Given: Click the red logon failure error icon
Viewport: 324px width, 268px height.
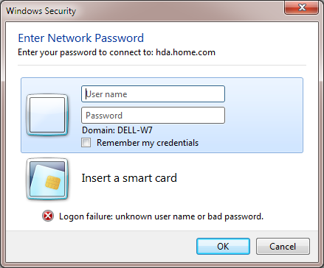Looking at the screenshot, I should 48,216.
